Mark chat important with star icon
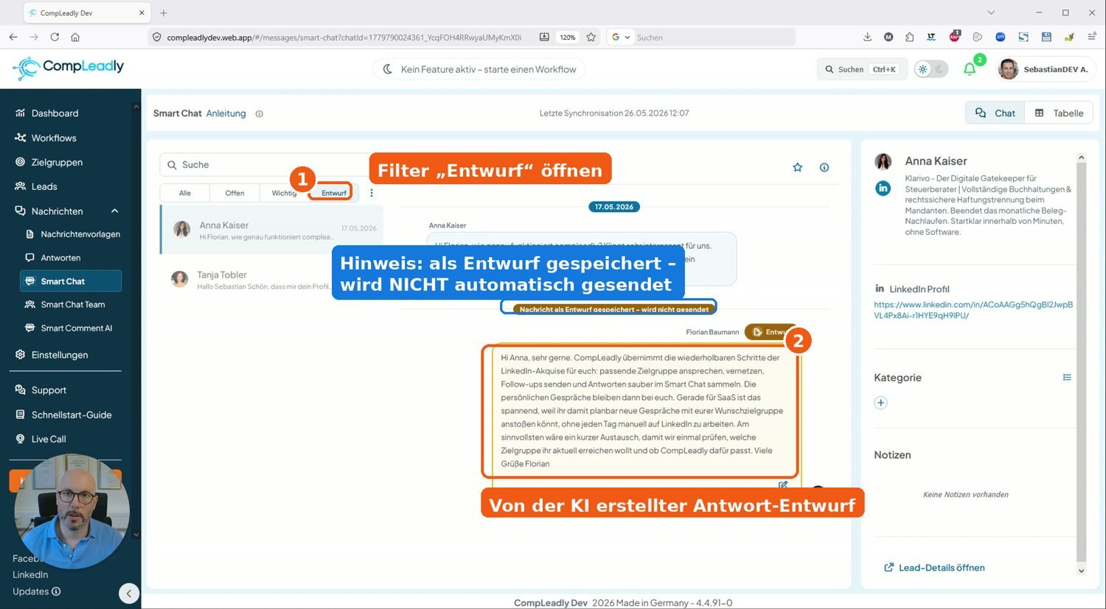Screen dimensions: 1106x609 tap(797, 167)
